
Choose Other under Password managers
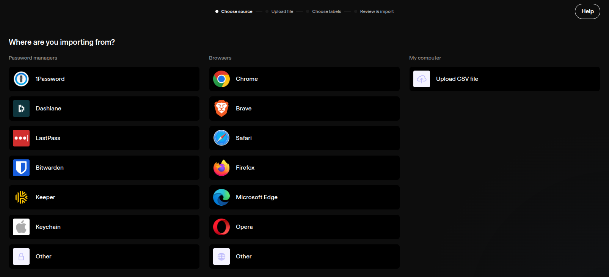(x=104, y=257)
